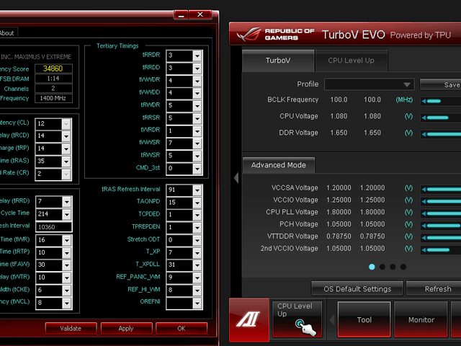Open the T_XPDLL dropdown

197,265
